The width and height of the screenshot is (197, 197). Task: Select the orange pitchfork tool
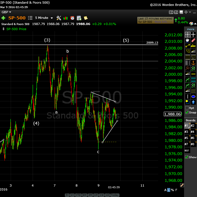[x=187, y=68]
